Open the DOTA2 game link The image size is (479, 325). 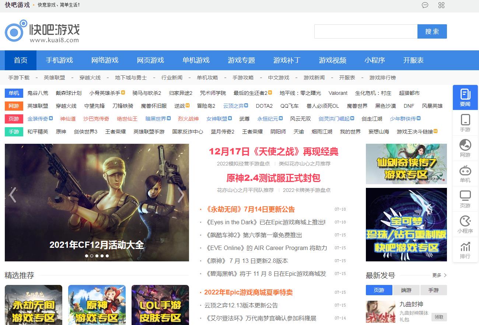[264, 106]
